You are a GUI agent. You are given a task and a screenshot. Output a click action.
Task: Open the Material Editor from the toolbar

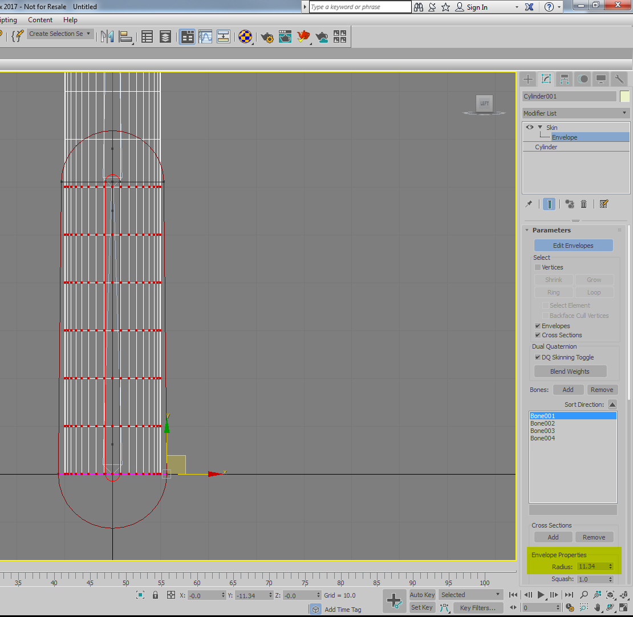pyautogui.click(x=246, y=37)
